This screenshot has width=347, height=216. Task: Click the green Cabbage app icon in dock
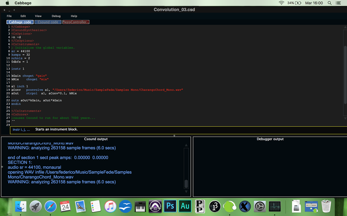point(230,206)
